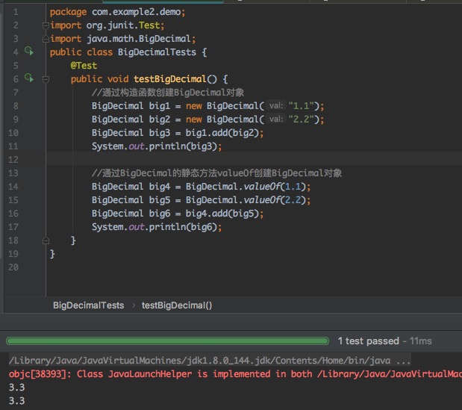Viewport: 462px width, 410px height.
Task: Run testBigDecimal using its gutter icon
Action: 29,78
